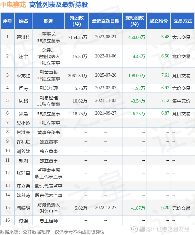Select the name 付强
The width and height of the screenshot is (195, 235).
click(x=23, y=221)
